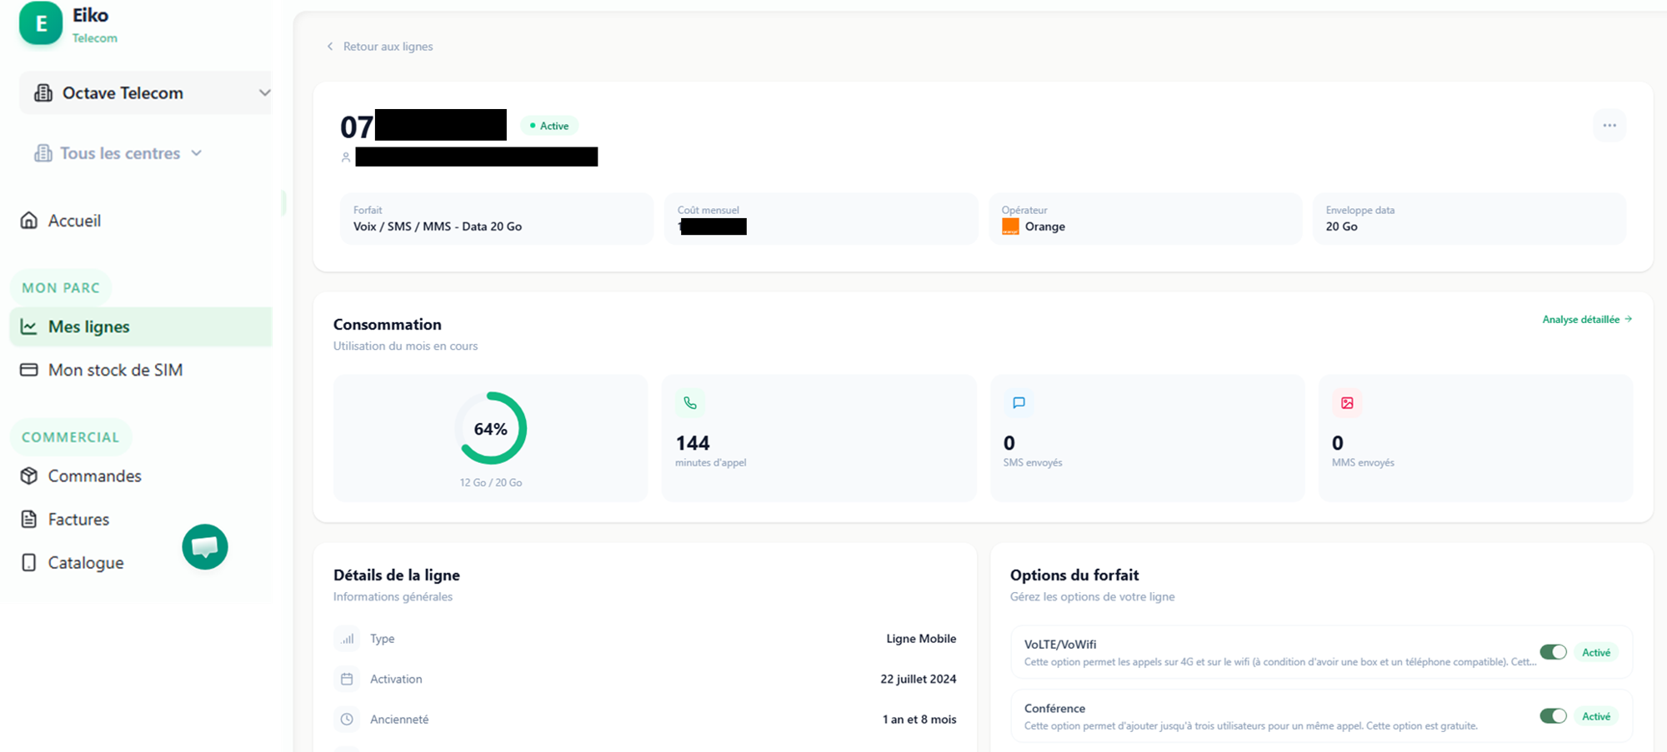Open Mon stock de SIM page
Viewport: 1667px width, 752px height.
pos(115,370)
